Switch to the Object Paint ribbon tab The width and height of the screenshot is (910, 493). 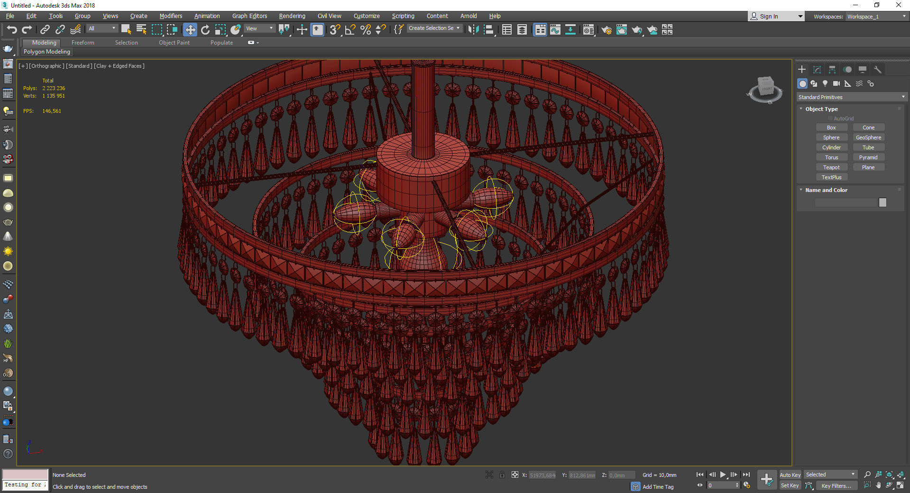click(174, 43)
